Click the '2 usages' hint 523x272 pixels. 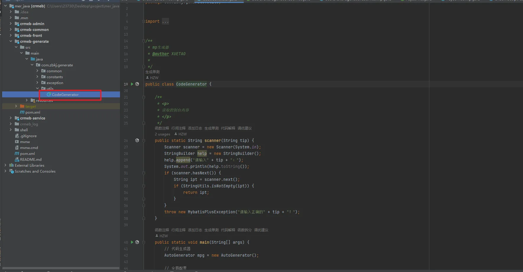coord(162,134)
